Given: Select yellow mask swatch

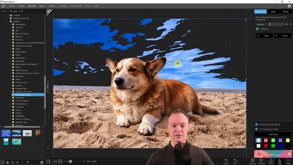Looking at the screenshot, I should click(288, 140).
